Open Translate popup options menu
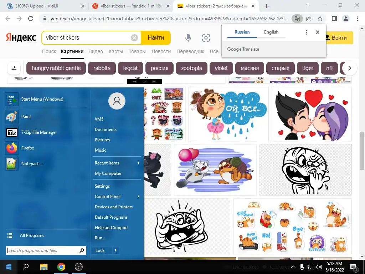 pyautogui.click(x=306, y=32)
